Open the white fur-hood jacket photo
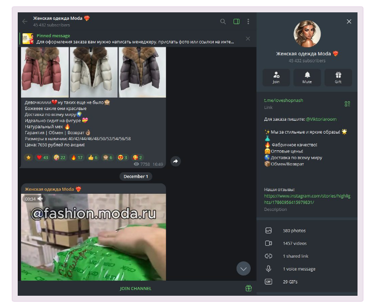The width and height of the screenshot is (372, 307). (x=93, y=72)
